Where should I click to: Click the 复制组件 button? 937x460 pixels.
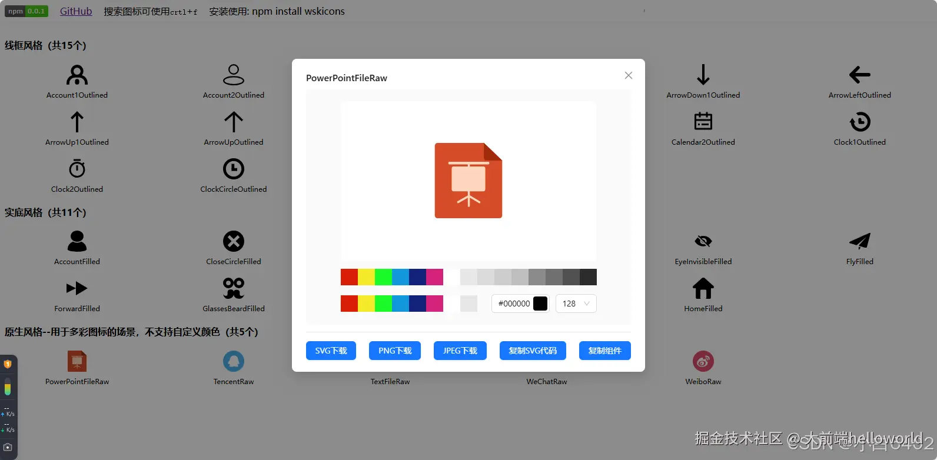605,351
